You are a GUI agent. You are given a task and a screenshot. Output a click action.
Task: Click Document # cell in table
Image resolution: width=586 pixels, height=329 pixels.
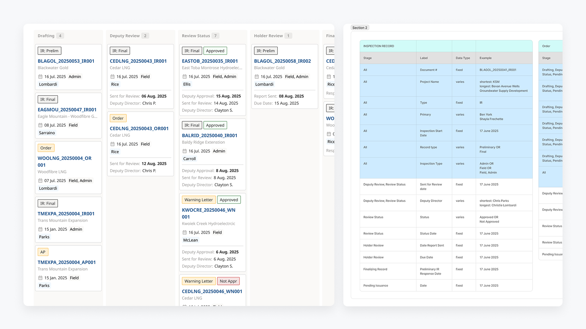pyautogui.click(x=434, y=70)
